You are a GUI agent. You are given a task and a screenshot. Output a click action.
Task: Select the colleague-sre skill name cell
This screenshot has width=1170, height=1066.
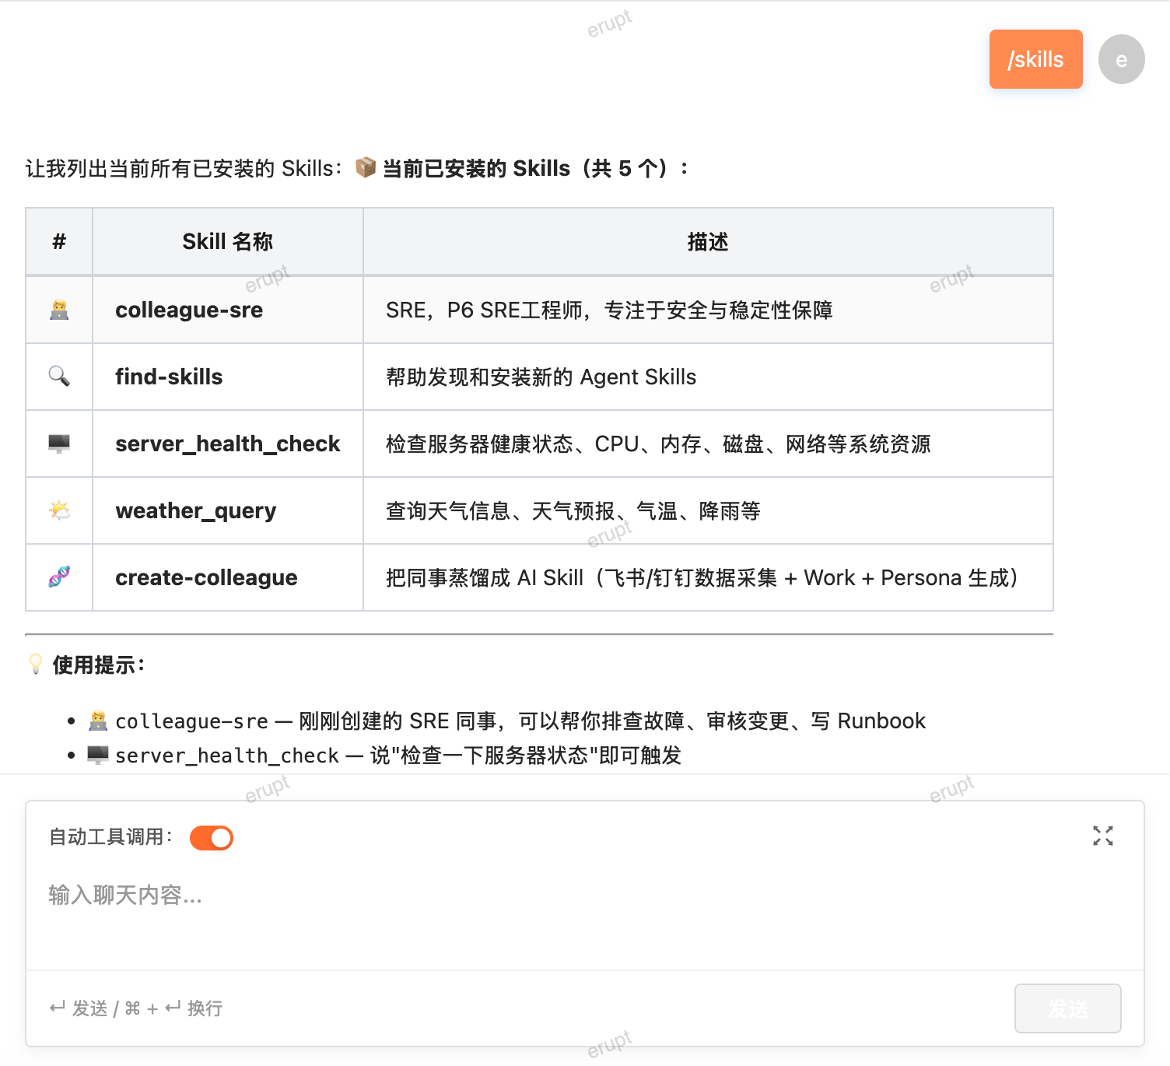click(x=189, y=310)
